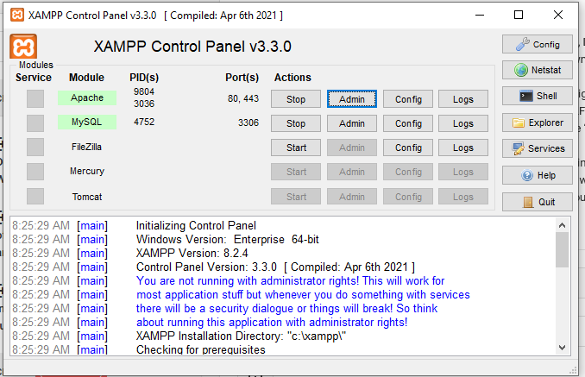Click MySQL PID 4752
The width and height of the screenshot is (585, 377).
144,122
